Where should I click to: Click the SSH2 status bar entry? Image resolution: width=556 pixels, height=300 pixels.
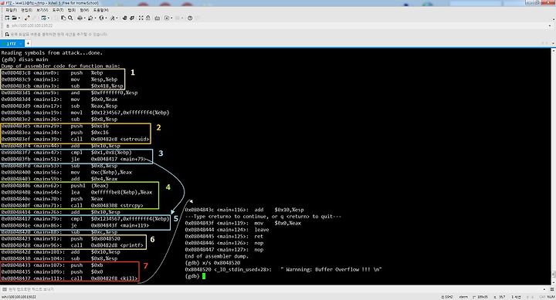pos(447,297)
